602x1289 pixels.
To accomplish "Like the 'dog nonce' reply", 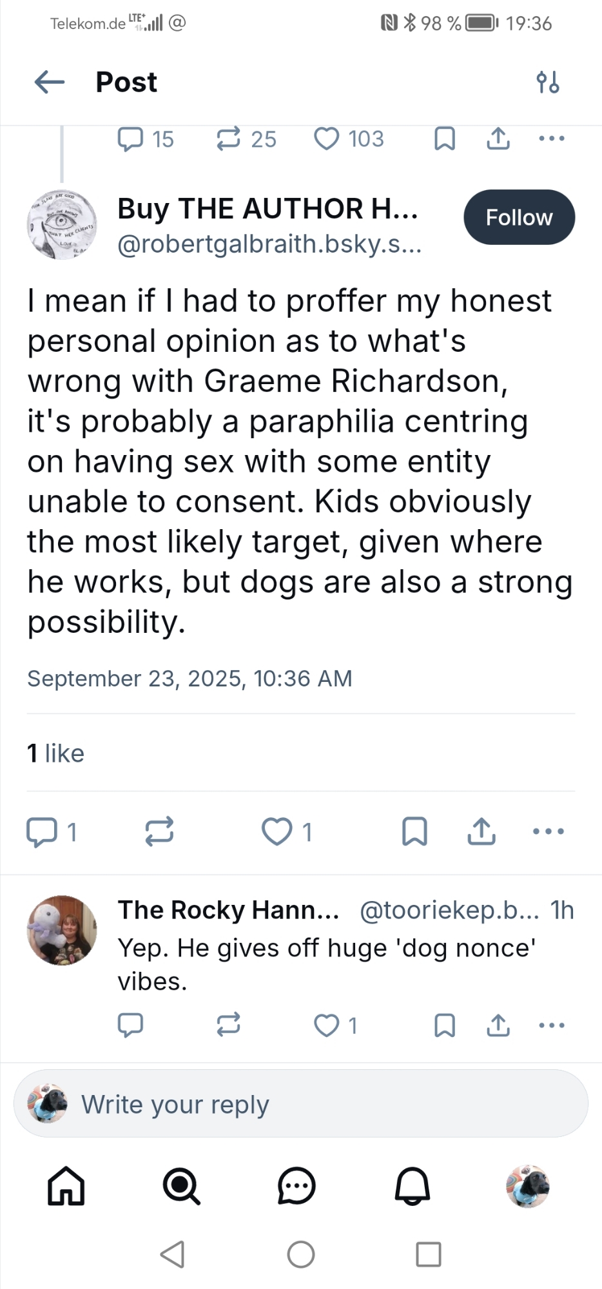I will coord(327,1025).
